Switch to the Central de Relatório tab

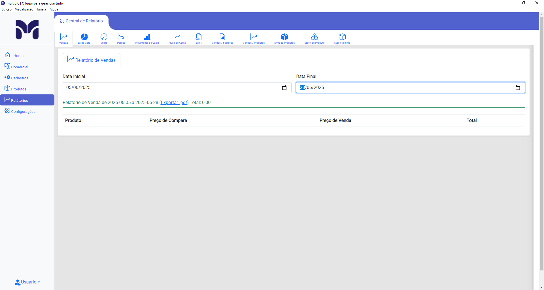(82, 21)
